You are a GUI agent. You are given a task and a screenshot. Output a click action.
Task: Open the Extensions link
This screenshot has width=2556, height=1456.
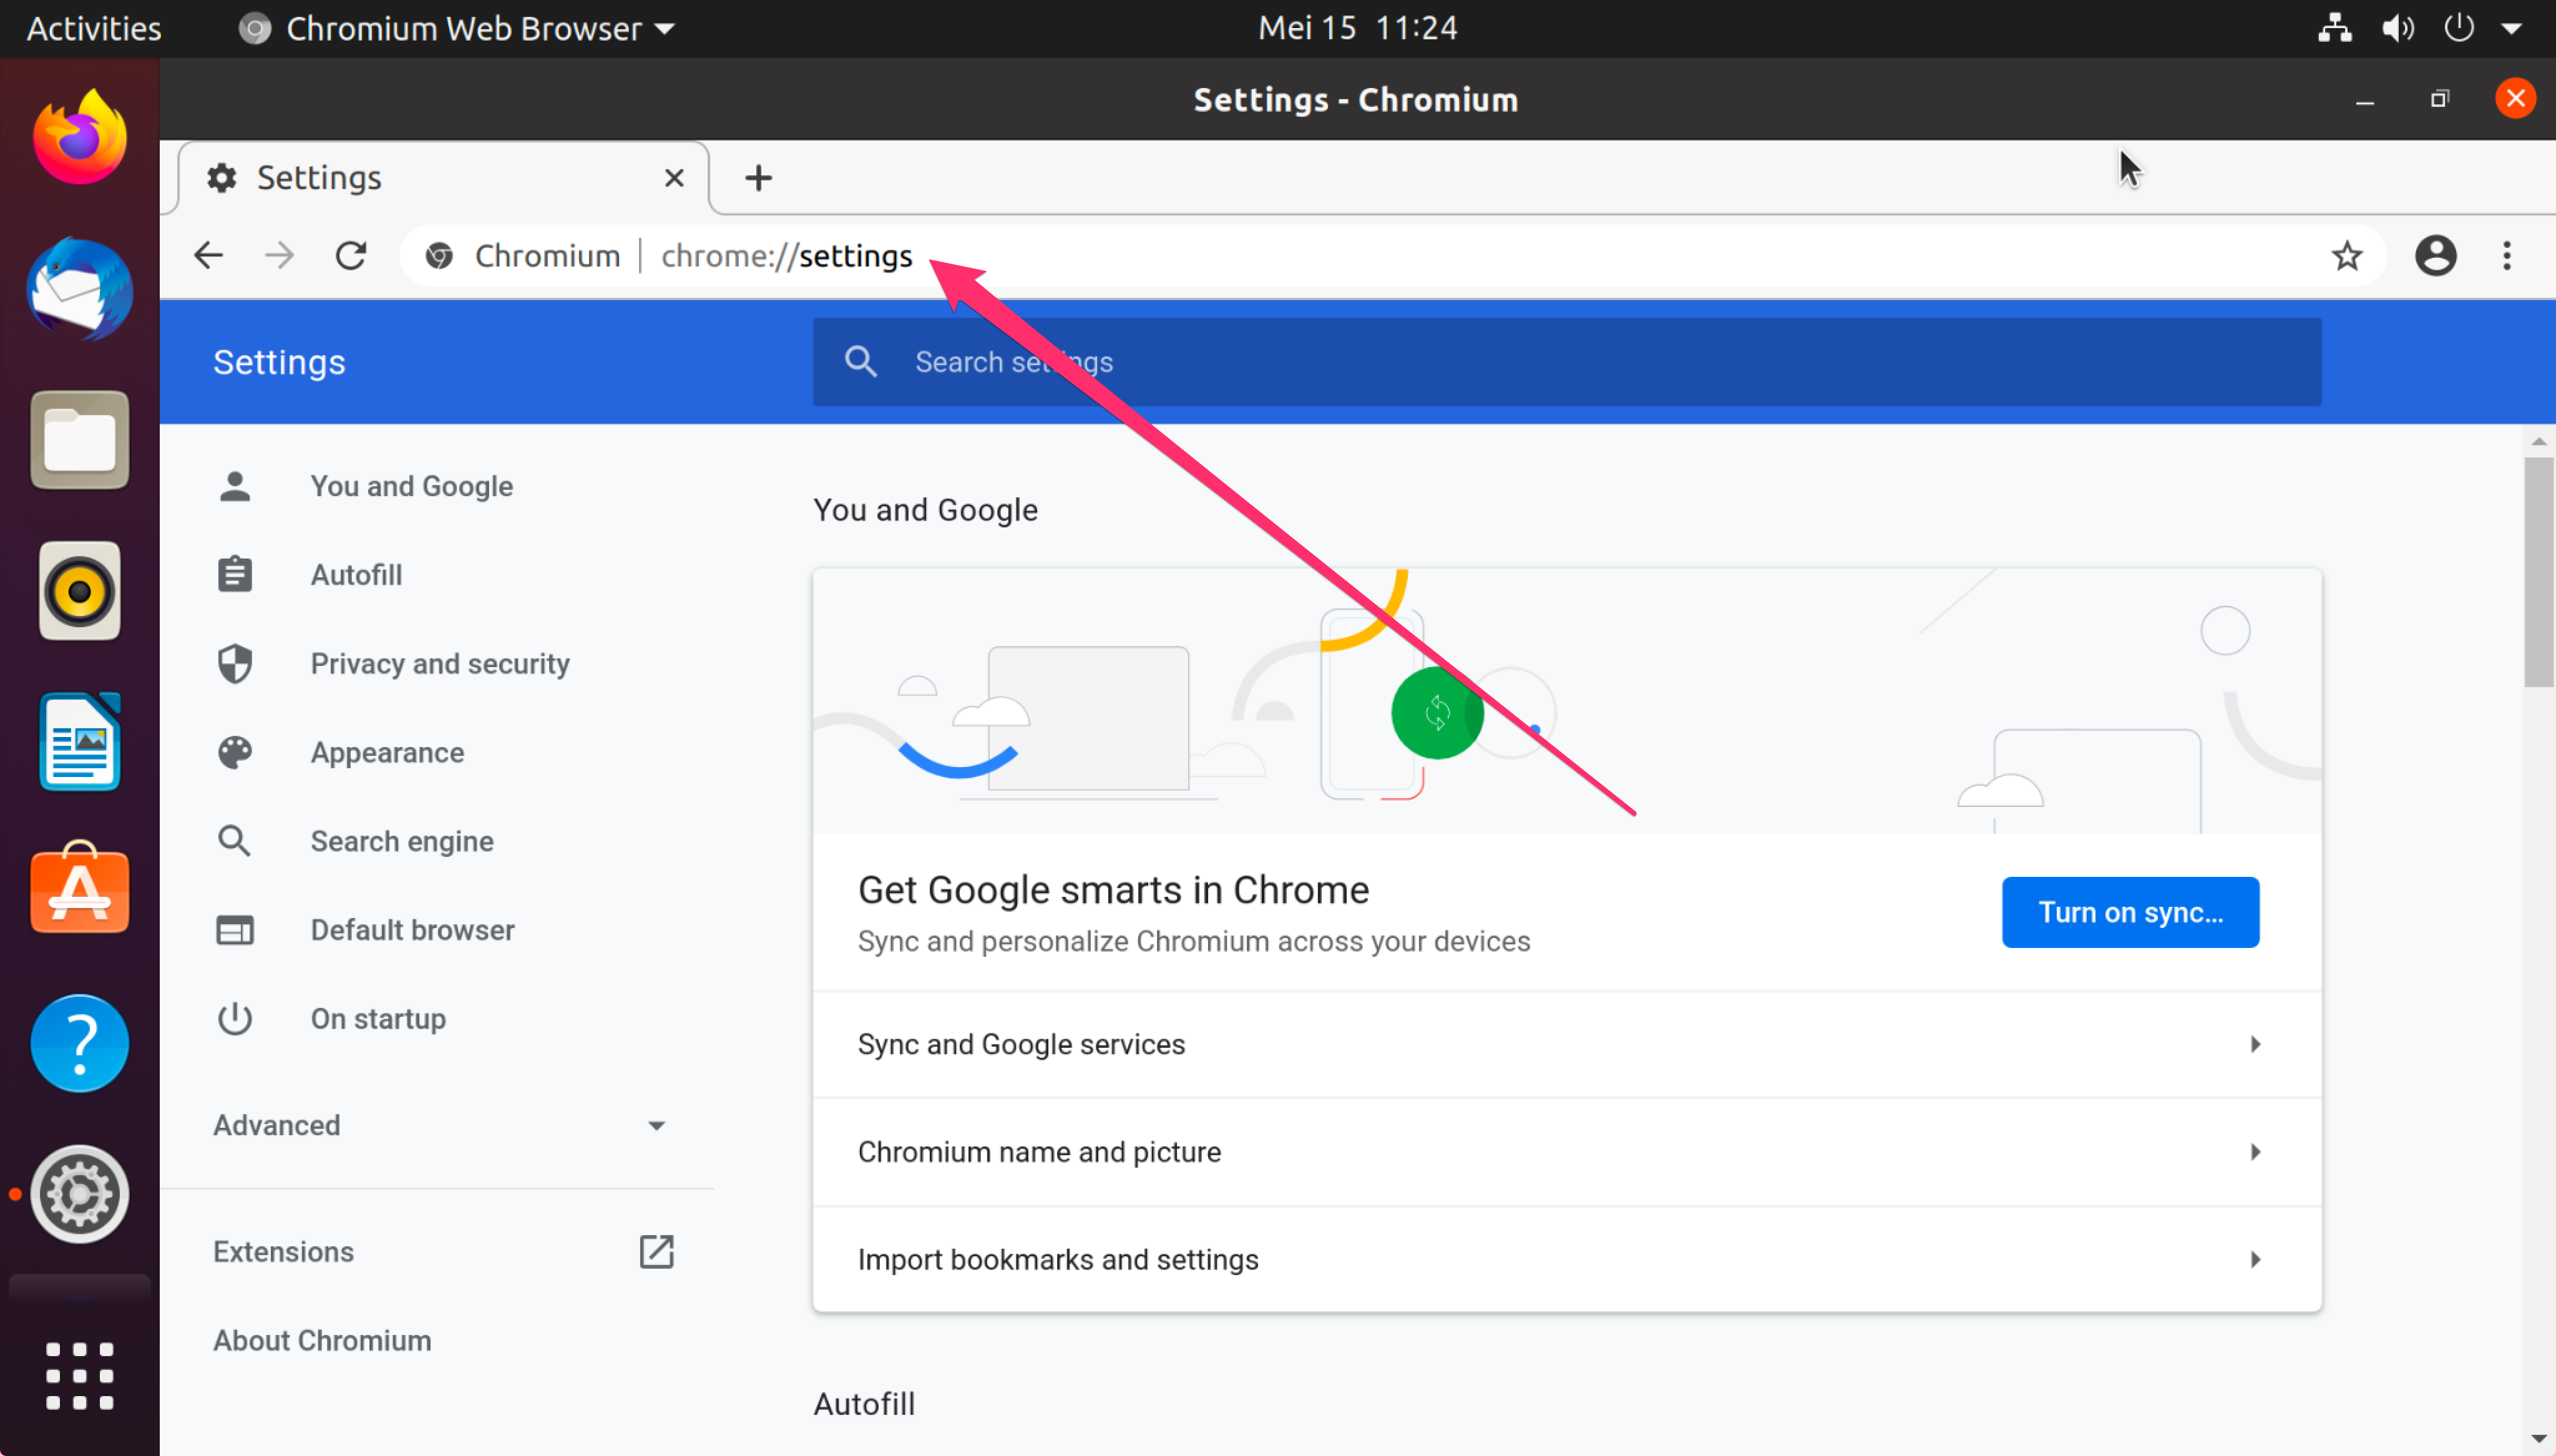click(283, 1252)
